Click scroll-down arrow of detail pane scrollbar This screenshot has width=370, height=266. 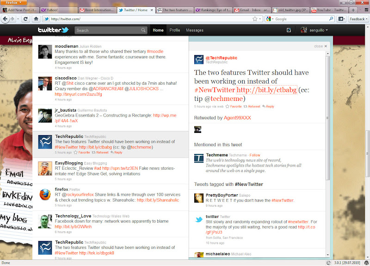tap(327, 255)
